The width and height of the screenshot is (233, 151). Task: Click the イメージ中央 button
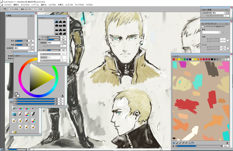38,9
